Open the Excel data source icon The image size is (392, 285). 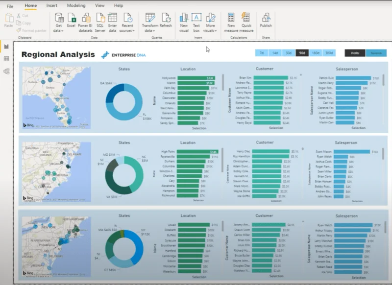(x=71, y=23)
